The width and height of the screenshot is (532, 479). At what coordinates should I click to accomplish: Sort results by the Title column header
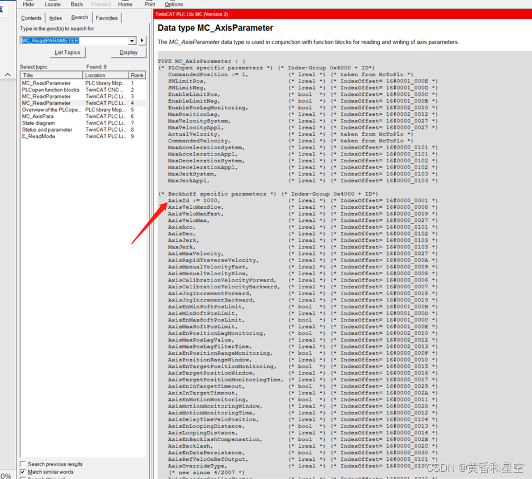(x=51, y=75)
